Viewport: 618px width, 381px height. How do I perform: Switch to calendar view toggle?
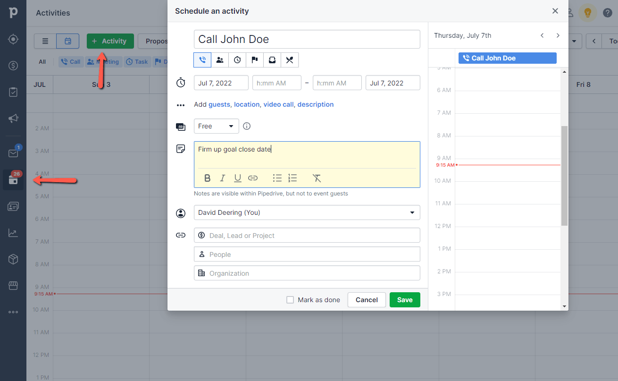tap(67, 41)
